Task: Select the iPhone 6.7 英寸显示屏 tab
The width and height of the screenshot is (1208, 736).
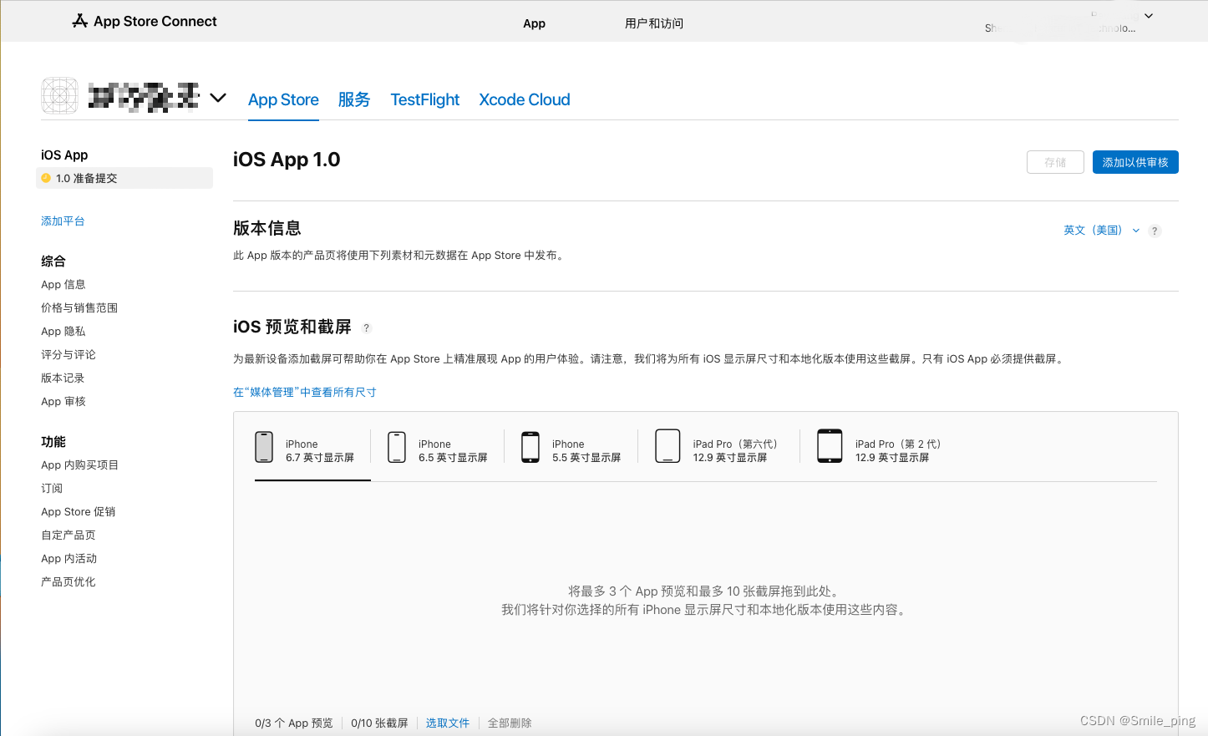Action: 312,451
